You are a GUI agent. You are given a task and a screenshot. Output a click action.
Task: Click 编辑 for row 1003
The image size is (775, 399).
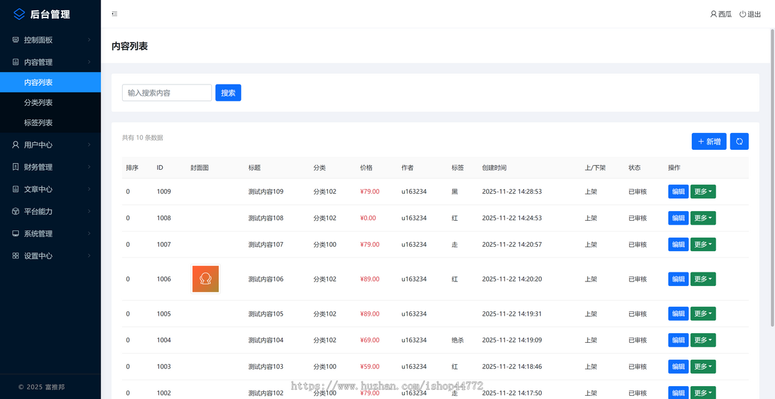(x=678, y=367)
